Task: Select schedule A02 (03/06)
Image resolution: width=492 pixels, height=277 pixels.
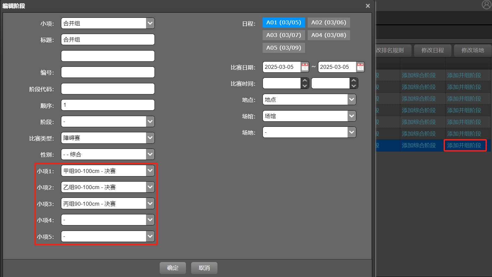Action: point(329,22)
